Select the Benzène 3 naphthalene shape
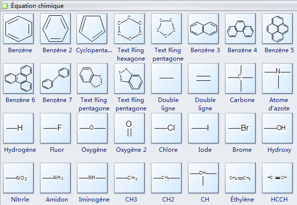Viewport: 297px width, 205px height. pyautogui.click(x=203, y=29)
